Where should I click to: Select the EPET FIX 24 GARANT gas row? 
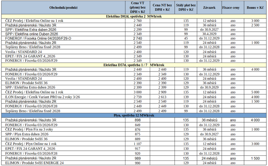pos(134,148)
